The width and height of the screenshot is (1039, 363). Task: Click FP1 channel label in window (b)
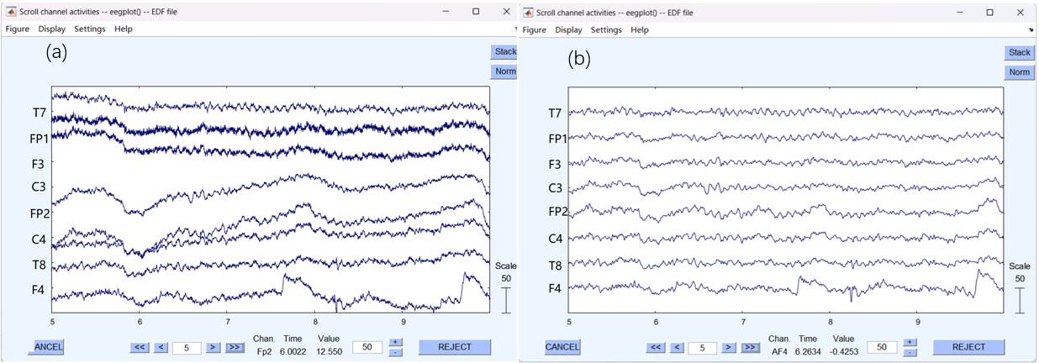pos(556,138)
